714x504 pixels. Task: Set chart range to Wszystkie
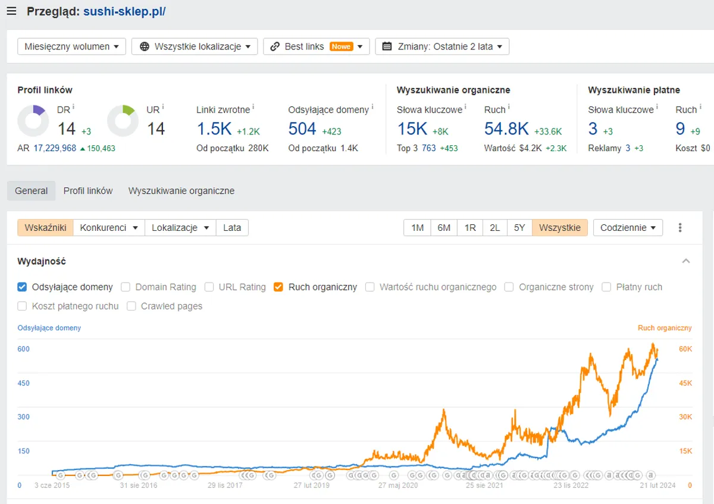pyautogui.click(x=560, y=227)
